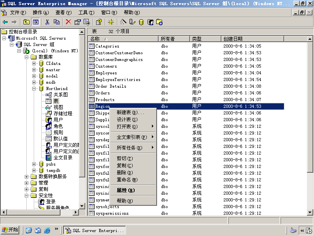314x236 pixels.
Task: Toggle the show/hide console tree icon
Action: 36,22
